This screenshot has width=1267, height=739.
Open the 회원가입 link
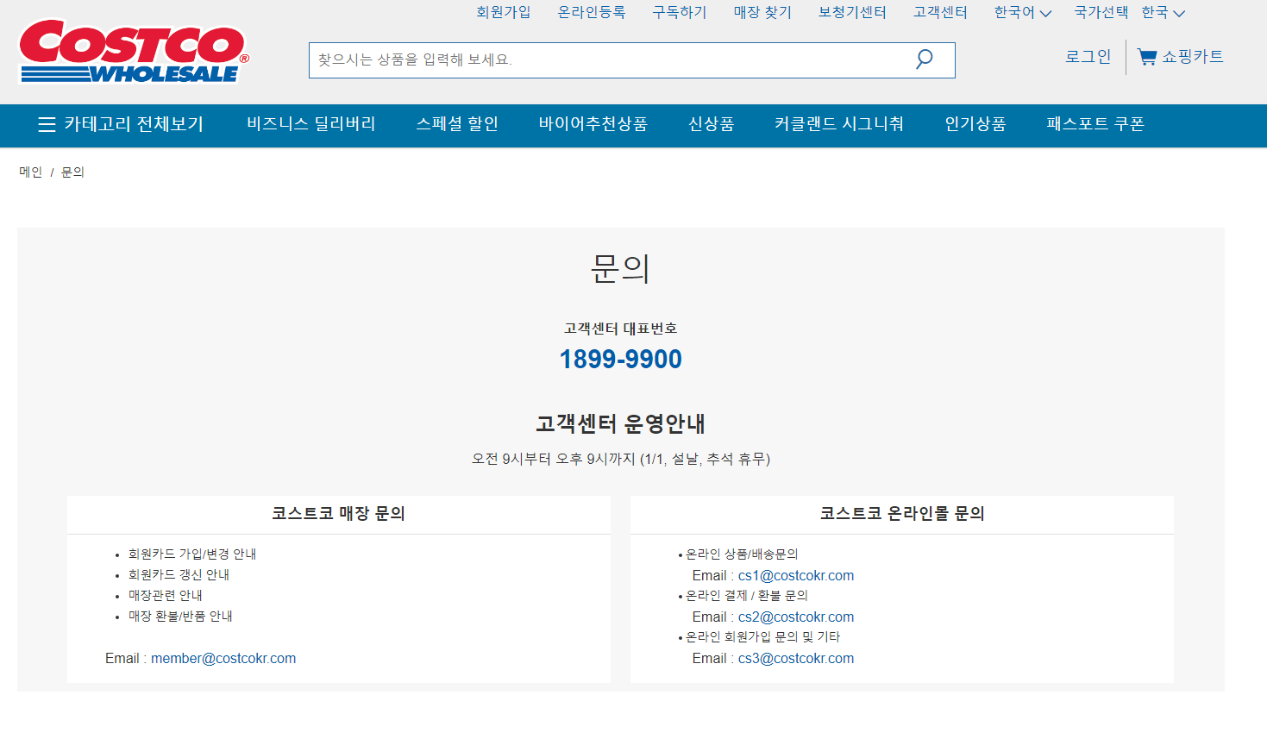click(504, 12)
